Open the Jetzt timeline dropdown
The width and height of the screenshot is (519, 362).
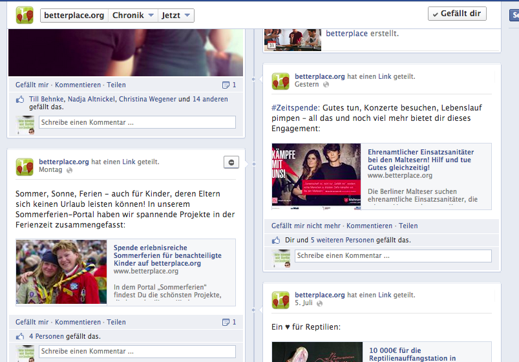click(x=176, y=15)
